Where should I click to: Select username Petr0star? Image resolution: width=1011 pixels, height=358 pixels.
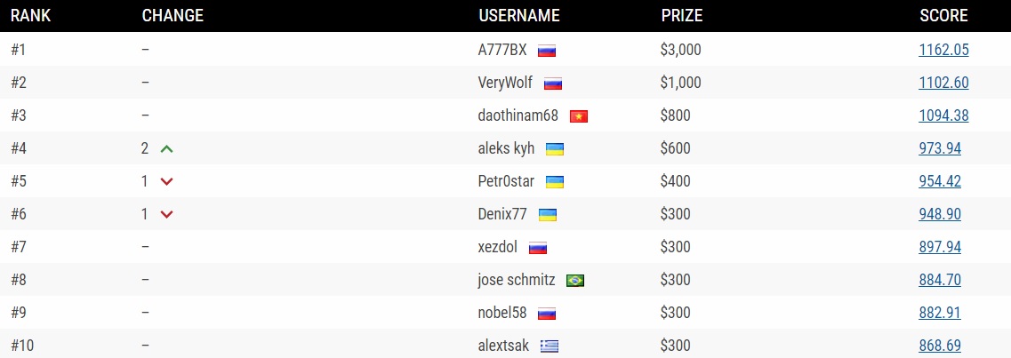point(506,181)
